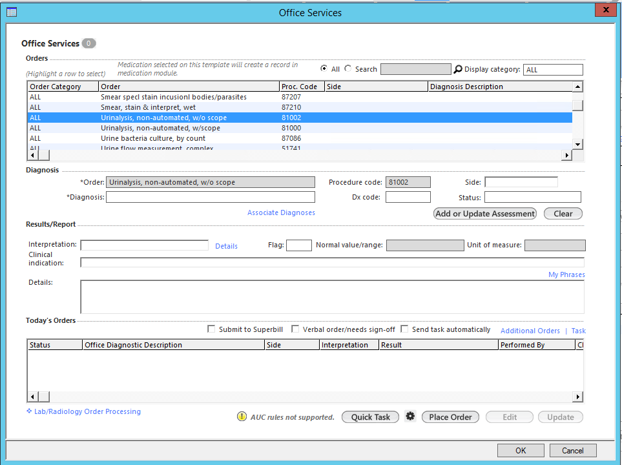The height and width of the screenshot is (465, 622).
Task: Click the Clinical indication field
Action: coord(332,262)
